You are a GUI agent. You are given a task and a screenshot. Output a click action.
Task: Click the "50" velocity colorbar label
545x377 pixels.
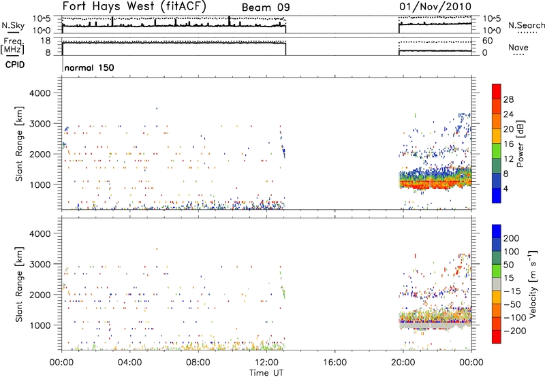pyautogui.click(x=508, y=265)
